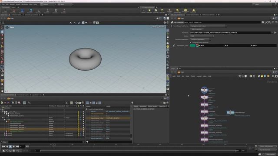Click the network editor search icon

[273, 76]
